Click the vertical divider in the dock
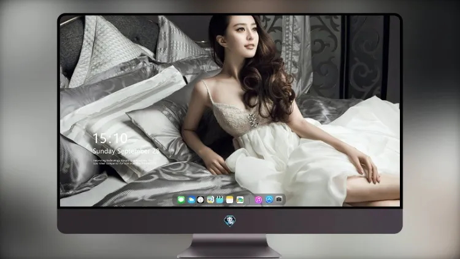This screenshot has height=259, width=460. (250, 200)
